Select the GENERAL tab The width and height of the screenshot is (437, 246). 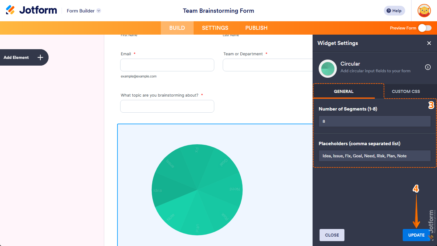pos(344,91)
